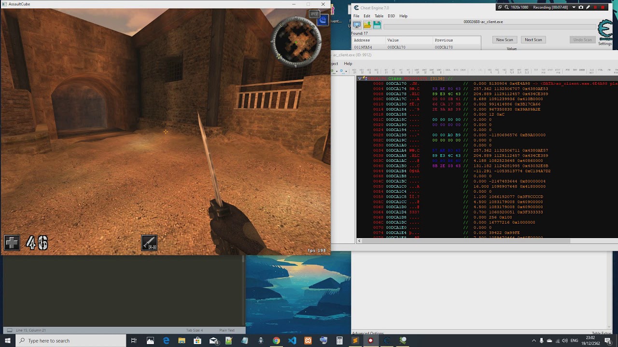
Task: Select the INT 32 node type in ReClass toolbar
Action: coord(393,71)
